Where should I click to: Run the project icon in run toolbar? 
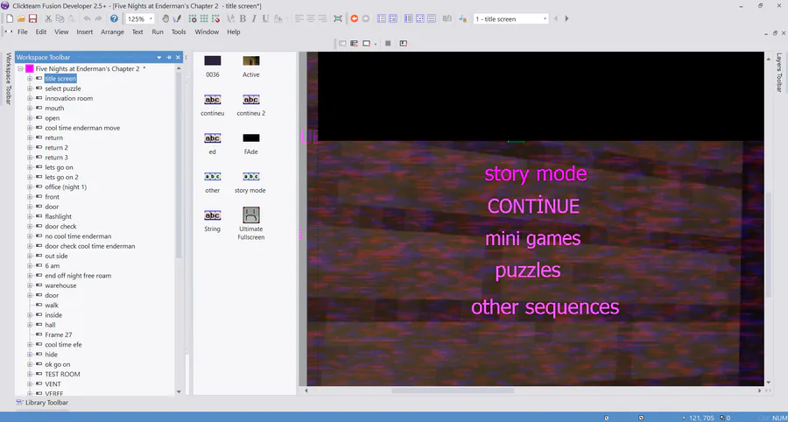pos(342,44)
